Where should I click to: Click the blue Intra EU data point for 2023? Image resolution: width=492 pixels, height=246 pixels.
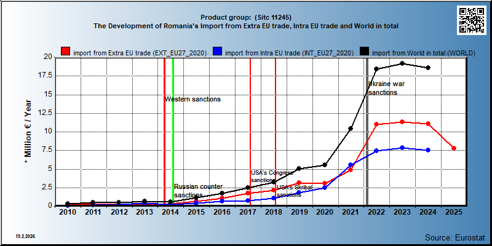(x=402, y=148)
